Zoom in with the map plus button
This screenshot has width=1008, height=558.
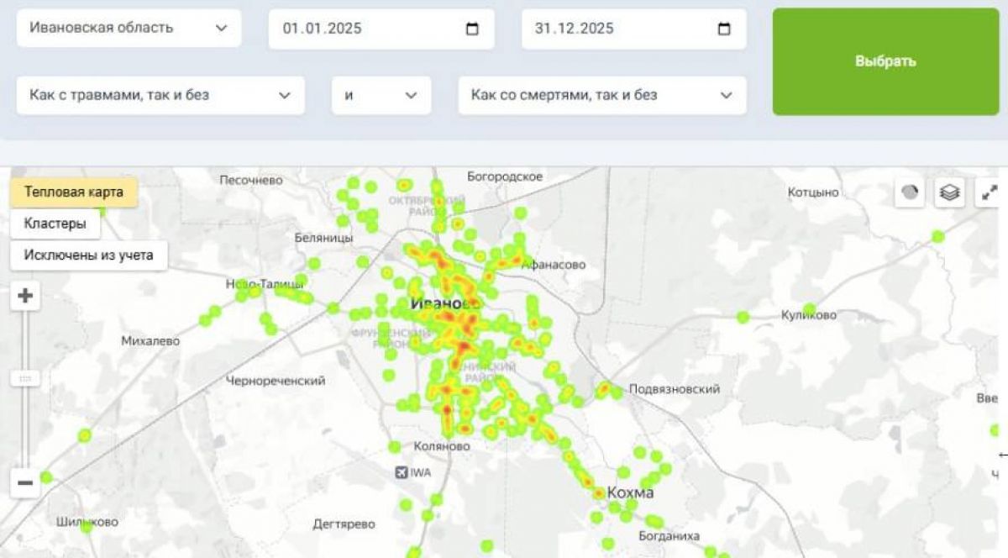[25, 296]
